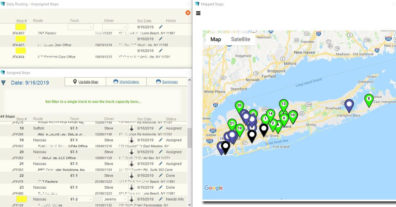
Task: Open the hamburger menu in Mapped Stops
Action: point(198,13)
